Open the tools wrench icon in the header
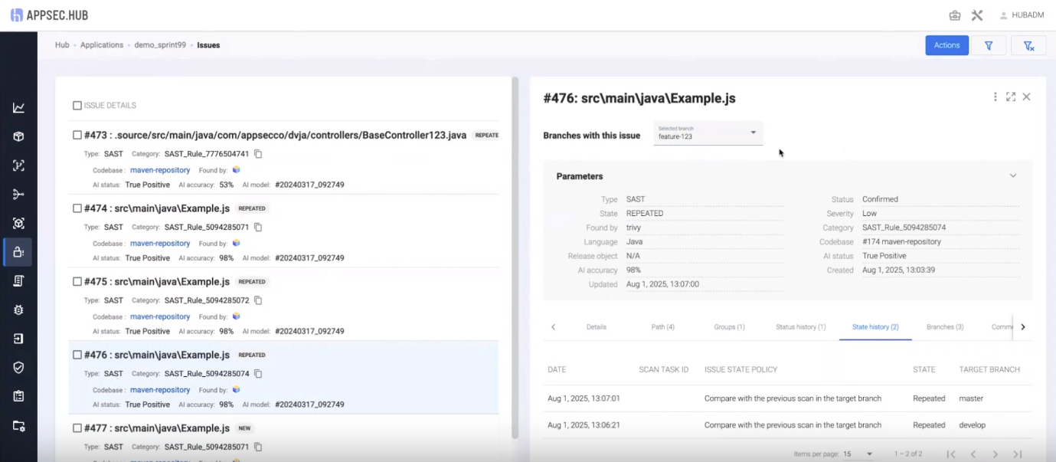The image size is (1056, 462). coord(976,15)
